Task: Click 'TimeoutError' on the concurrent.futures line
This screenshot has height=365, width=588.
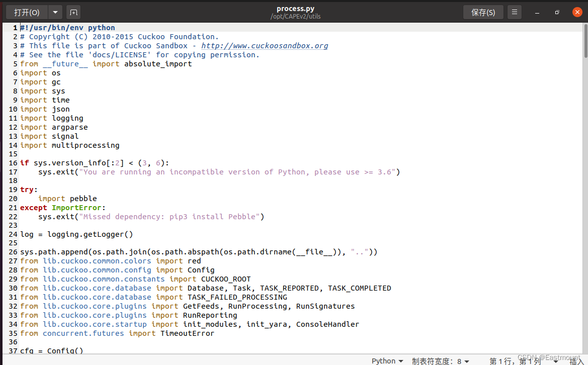Action: pyautogui.click(x=187, y=333)
